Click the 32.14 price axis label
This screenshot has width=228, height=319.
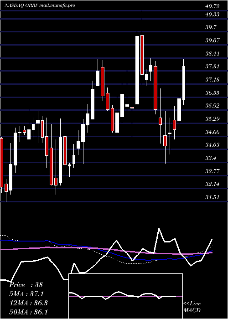tap(212, 184)
